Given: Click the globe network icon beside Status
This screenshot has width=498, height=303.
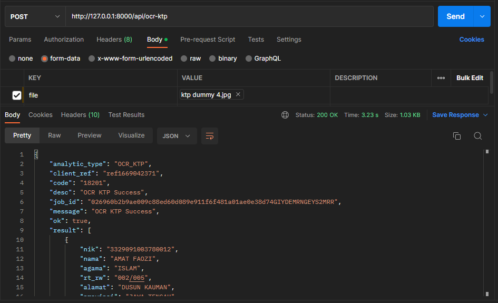Looking at the screenshot, I should [285, 115].
